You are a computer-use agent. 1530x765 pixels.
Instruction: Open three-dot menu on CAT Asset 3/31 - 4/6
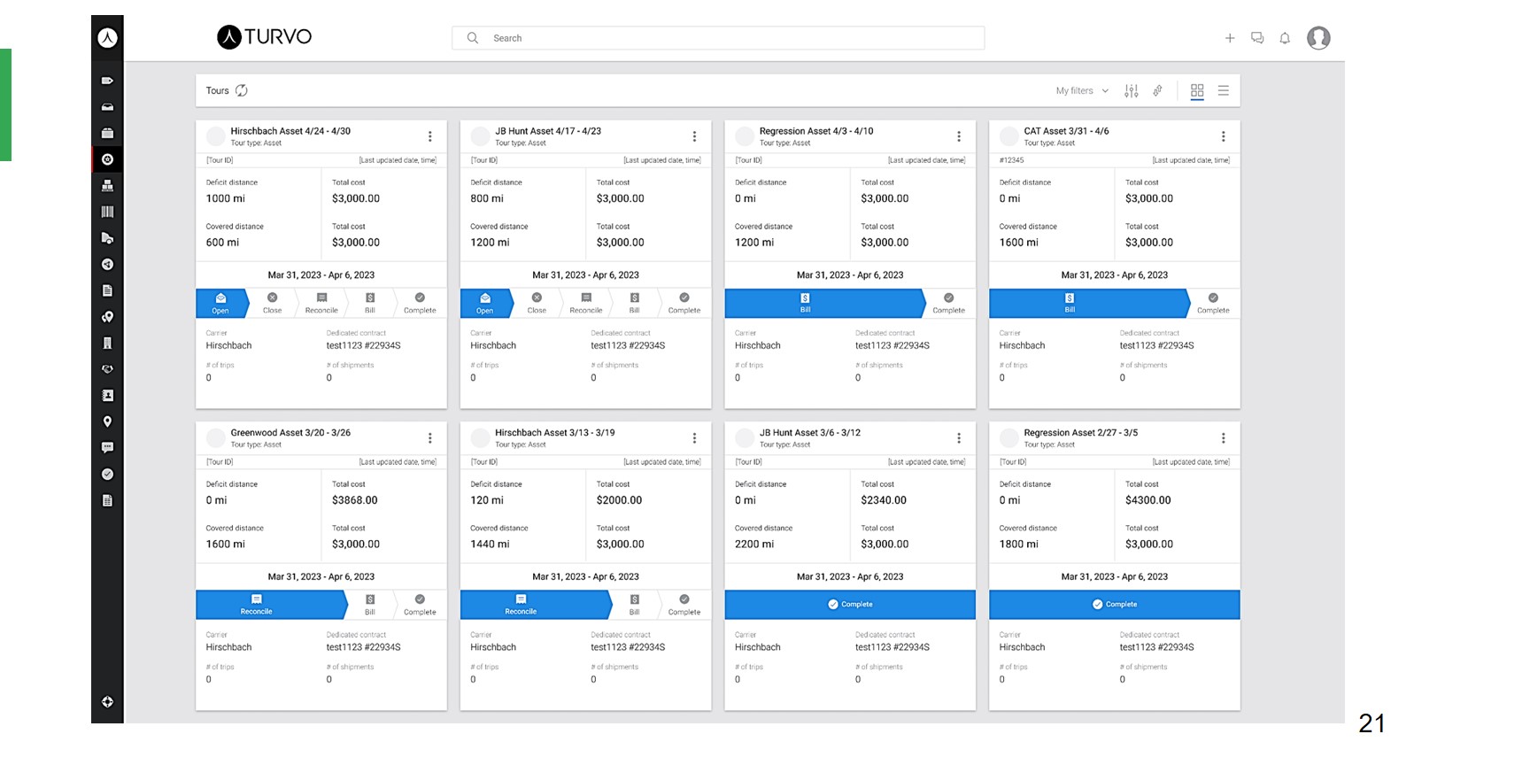pyautogui.click(x=1224, y=136)
